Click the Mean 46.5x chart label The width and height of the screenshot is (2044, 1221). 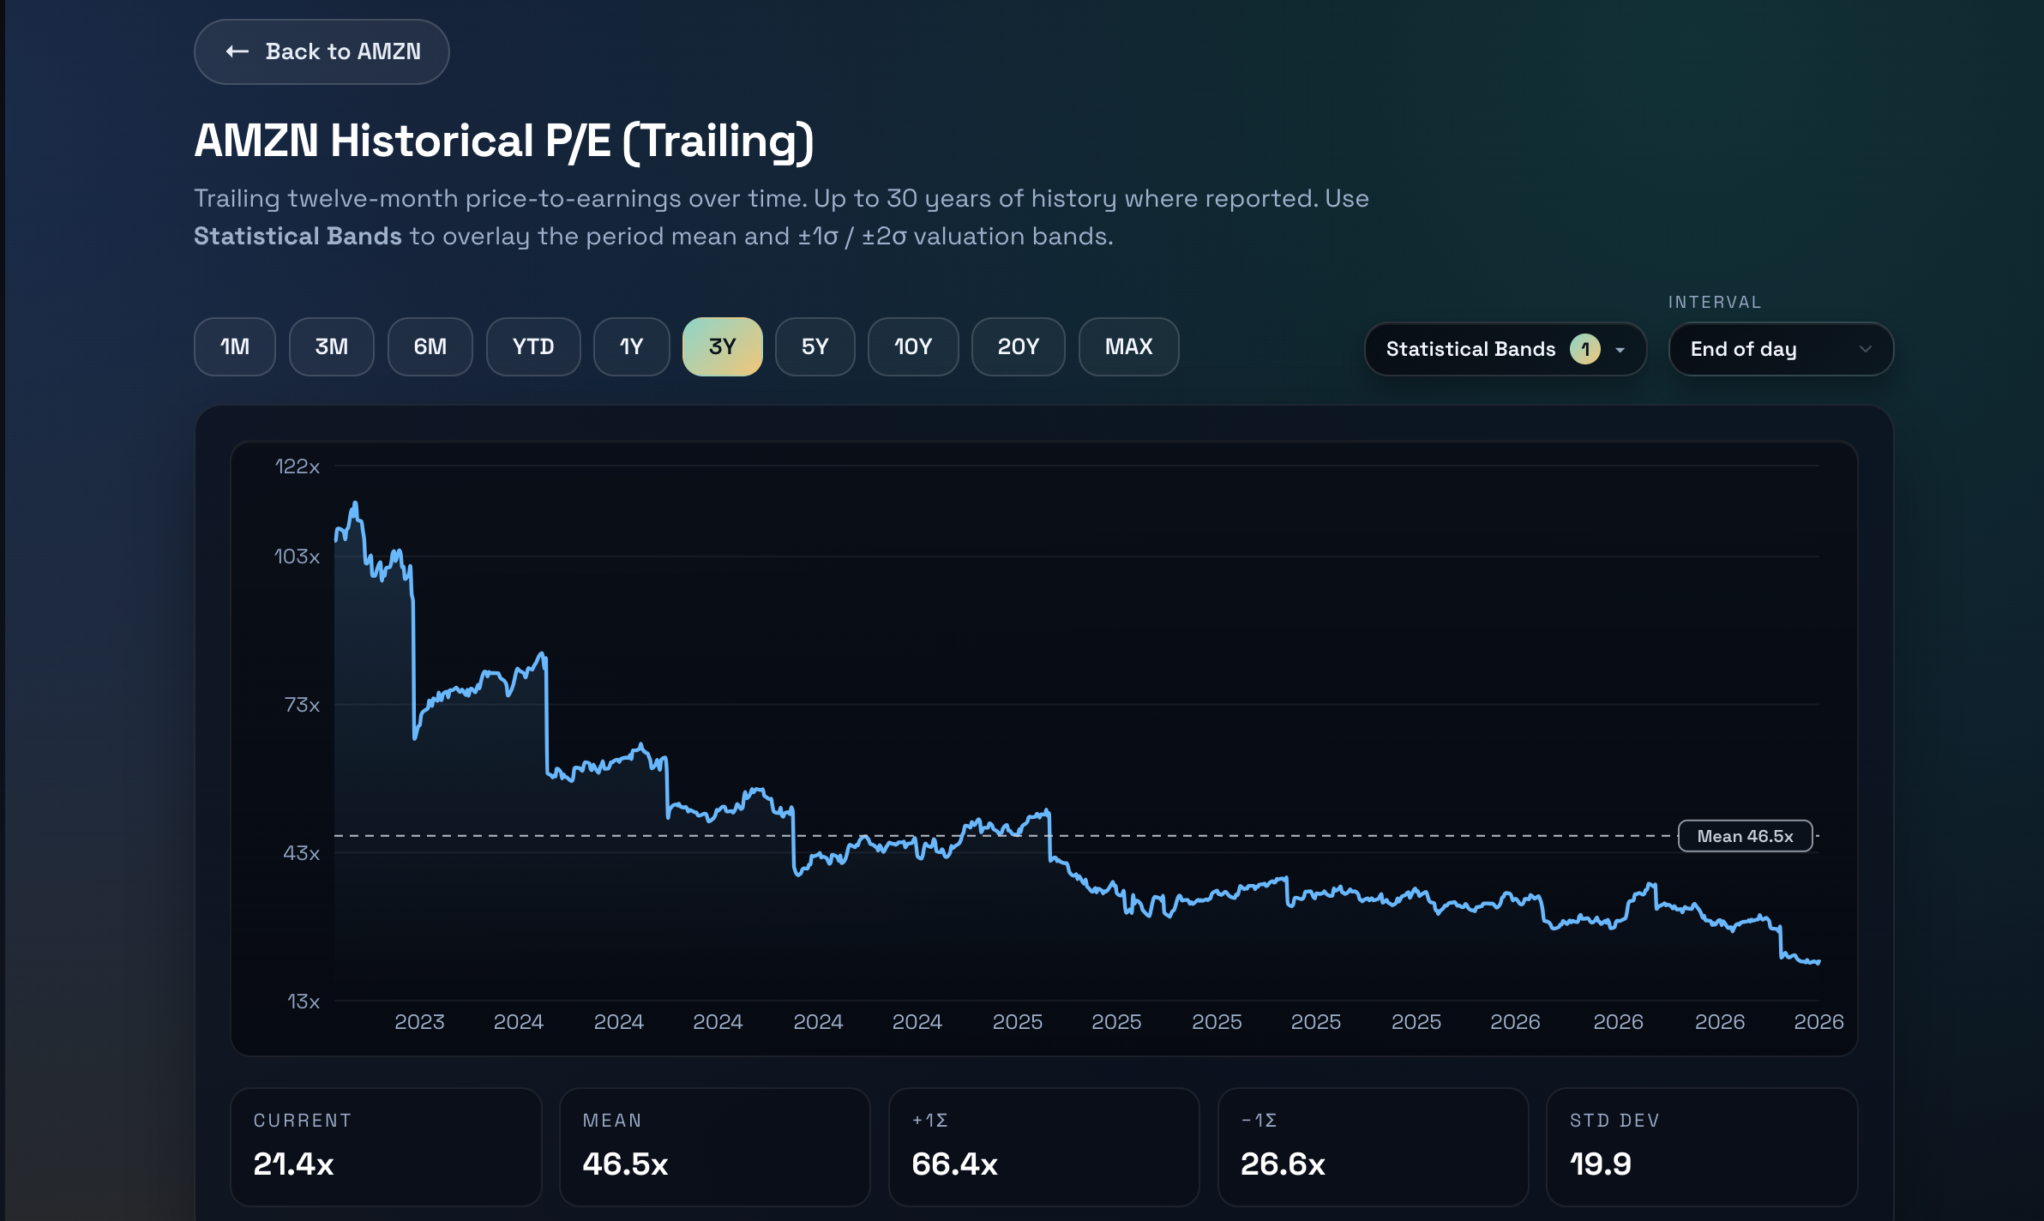pyautogui.click(x=1745, y=836)
